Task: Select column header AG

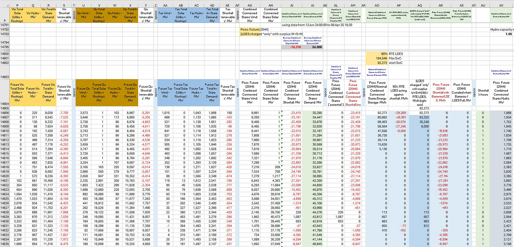Action: pyautogui.click(x=250, y=5)
